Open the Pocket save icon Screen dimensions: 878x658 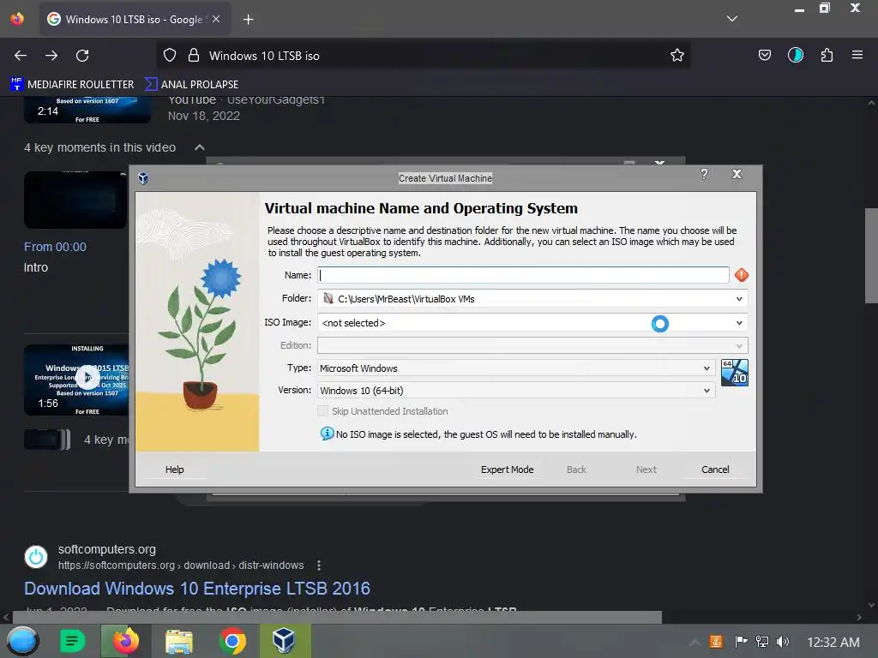click(x=764, y=55)
